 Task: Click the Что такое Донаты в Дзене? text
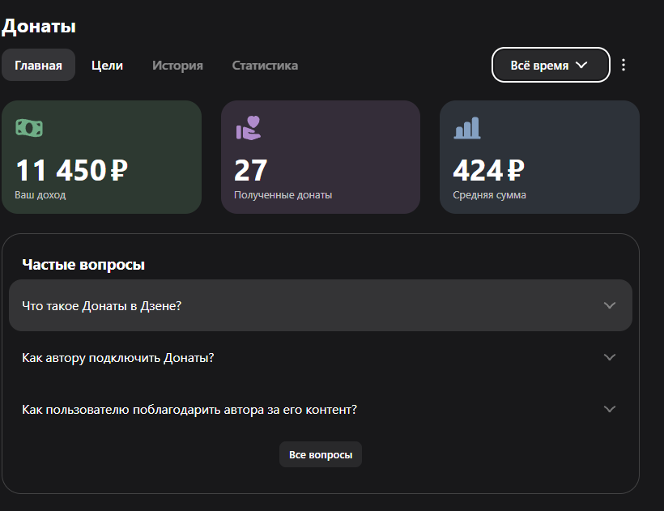click(102, 305)
